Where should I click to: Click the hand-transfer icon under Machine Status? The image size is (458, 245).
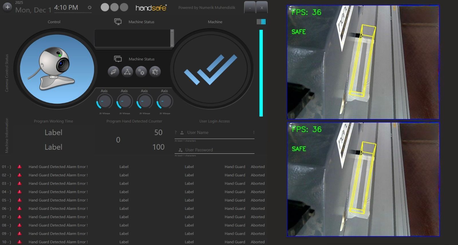113,72
